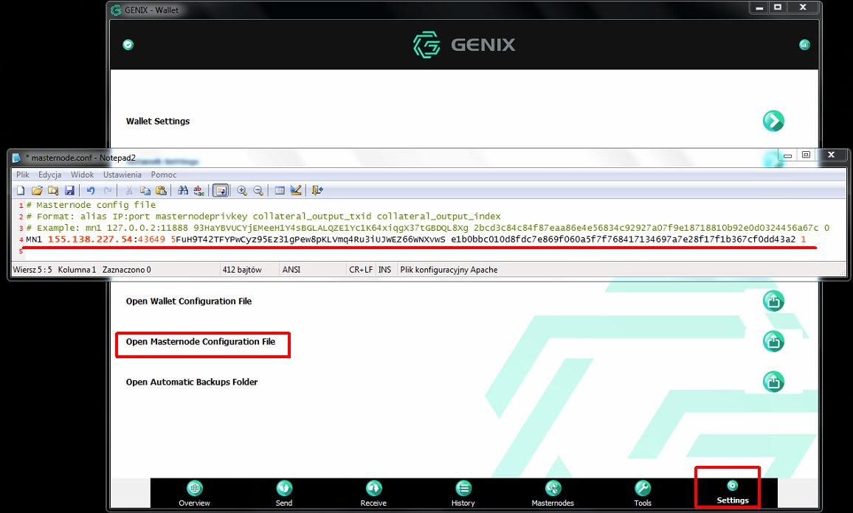
Task: Open the syntax scheme selector icon
Action: (x=280, y=190)
